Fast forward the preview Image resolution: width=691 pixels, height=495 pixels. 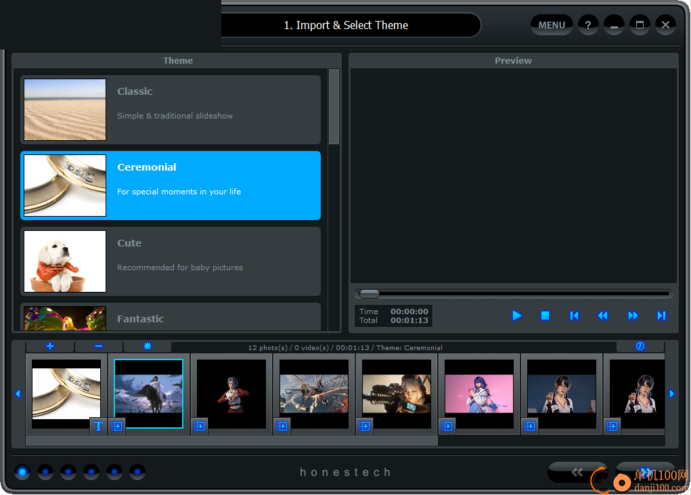point(633,316)
